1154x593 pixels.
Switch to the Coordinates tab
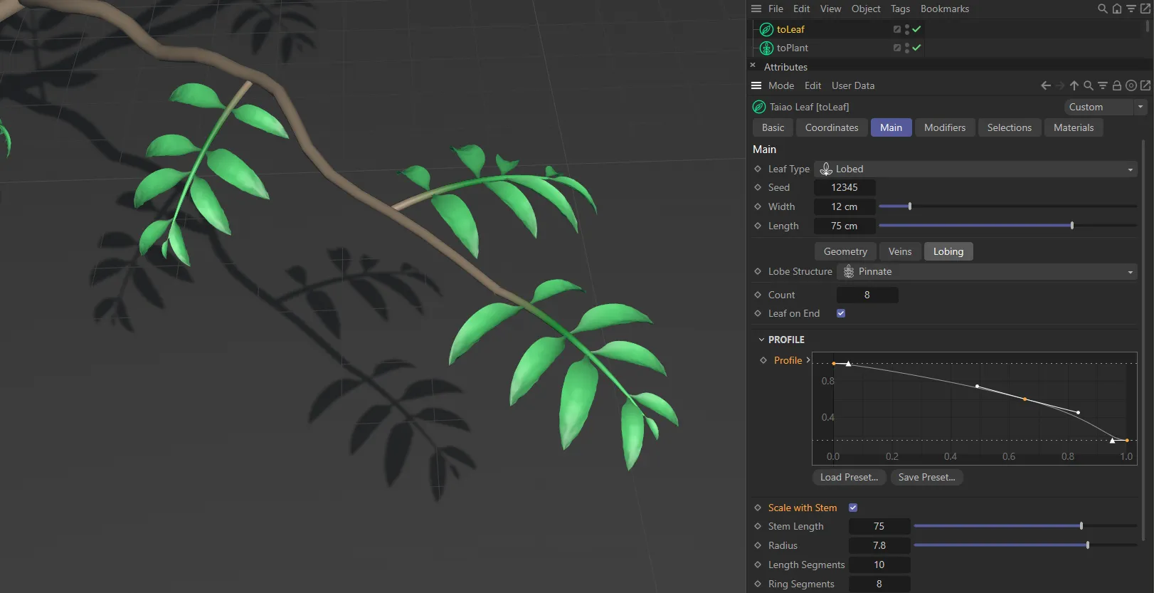832,127
